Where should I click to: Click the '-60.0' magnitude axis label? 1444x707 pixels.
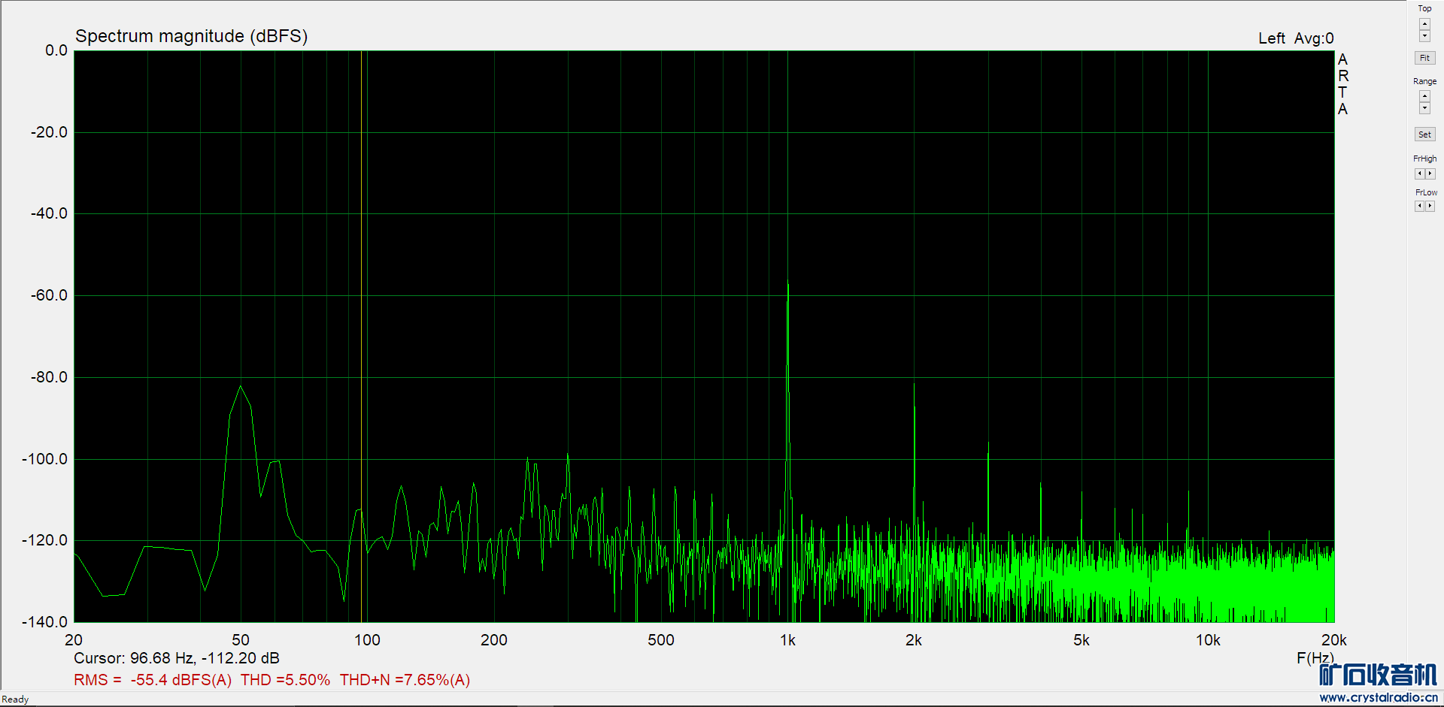click(x=49, y=295)
